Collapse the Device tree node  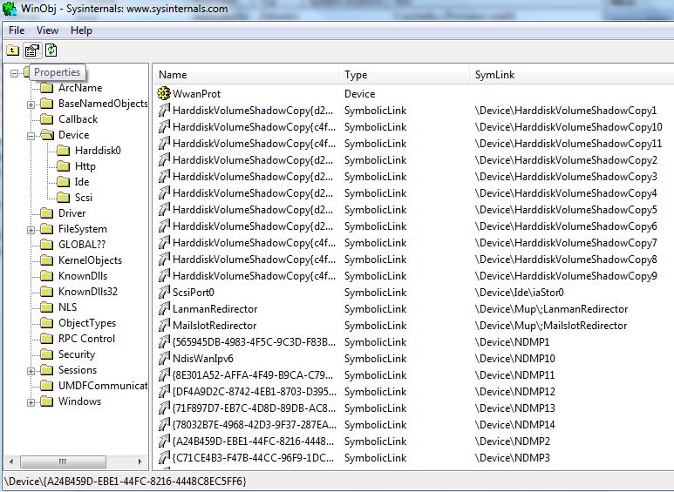(x=31, y=136)
